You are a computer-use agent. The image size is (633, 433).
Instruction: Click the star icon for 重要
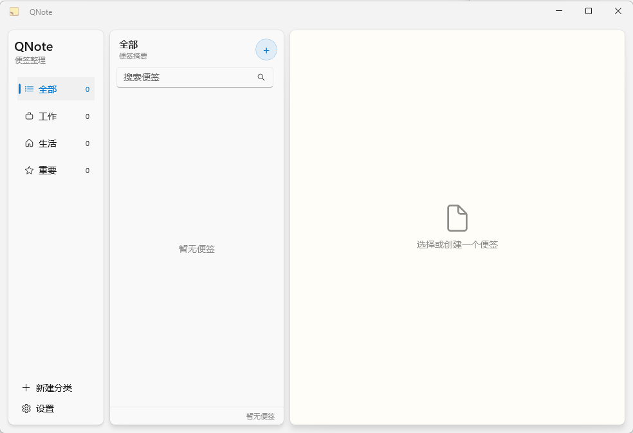pos(29,170)
